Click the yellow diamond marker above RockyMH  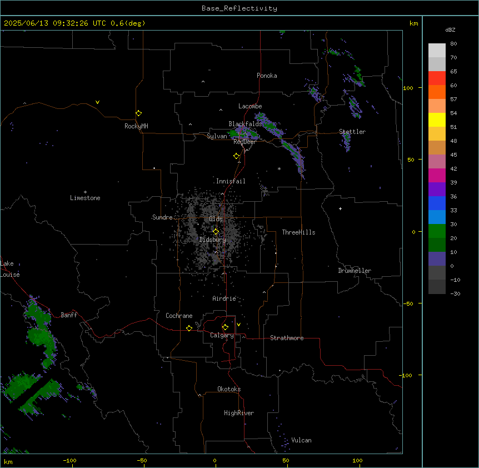tap(138, 113)
